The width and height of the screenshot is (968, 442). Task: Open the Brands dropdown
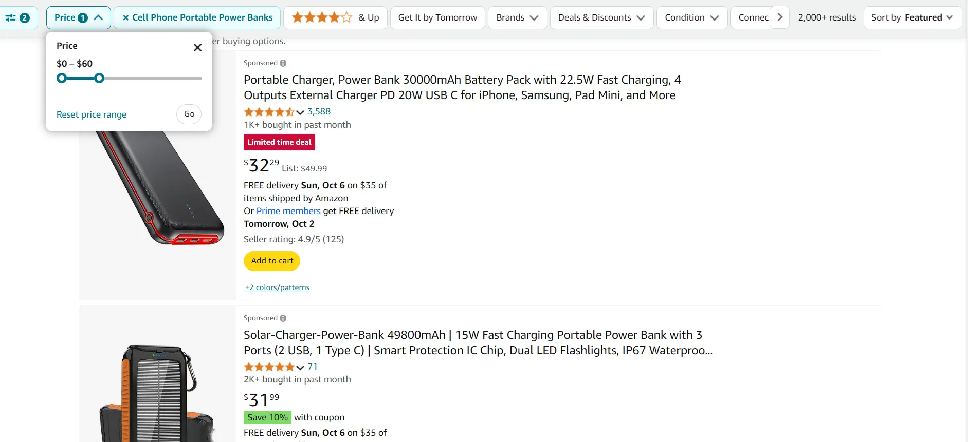pos(517,17)
